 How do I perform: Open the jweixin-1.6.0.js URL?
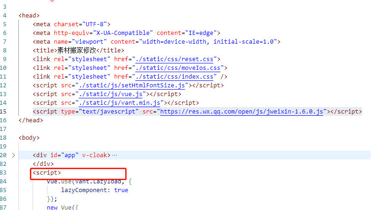[242, 112]
